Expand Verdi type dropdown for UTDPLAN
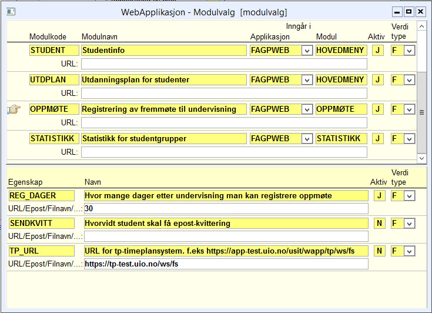This screenshot has height=313, width=432. tap(410, 80)
